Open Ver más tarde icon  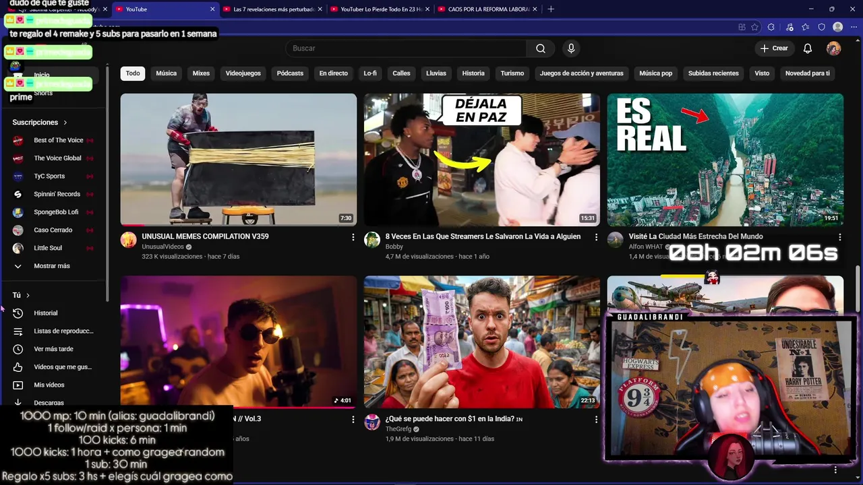(x=18, y=349)
